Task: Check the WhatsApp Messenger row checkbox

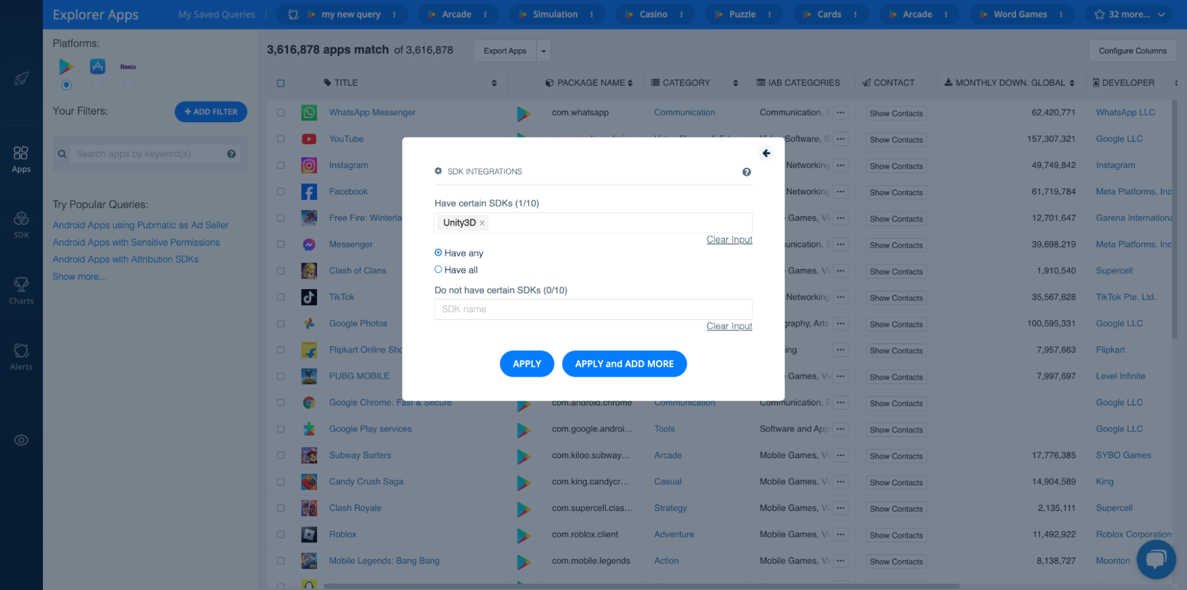Action: (281, 113)
